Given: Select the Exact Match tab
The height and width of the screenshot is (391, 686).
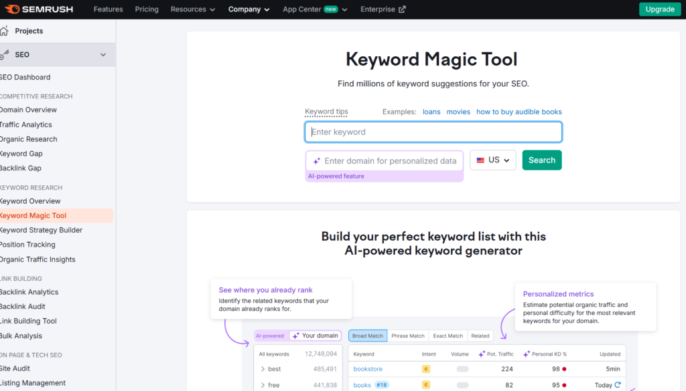Looking at the screenshot, I should click(x=448, y=336).
